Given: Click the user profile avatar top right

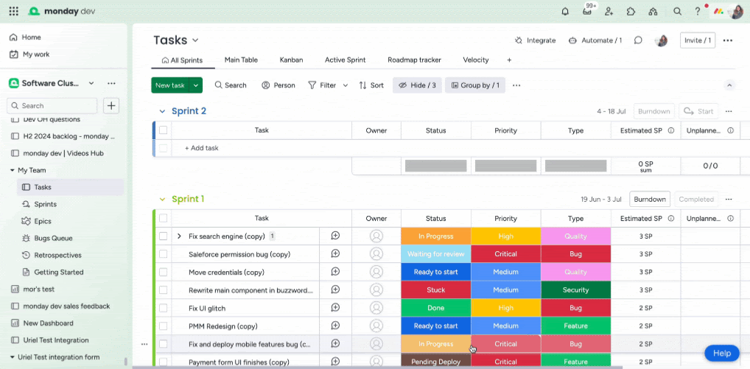Looking at the screenshot, I should point(737,12).
